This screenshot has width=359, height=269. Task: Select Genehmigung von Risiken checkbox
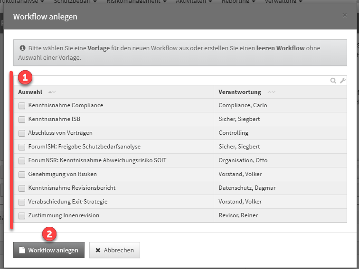click(22, 175)
